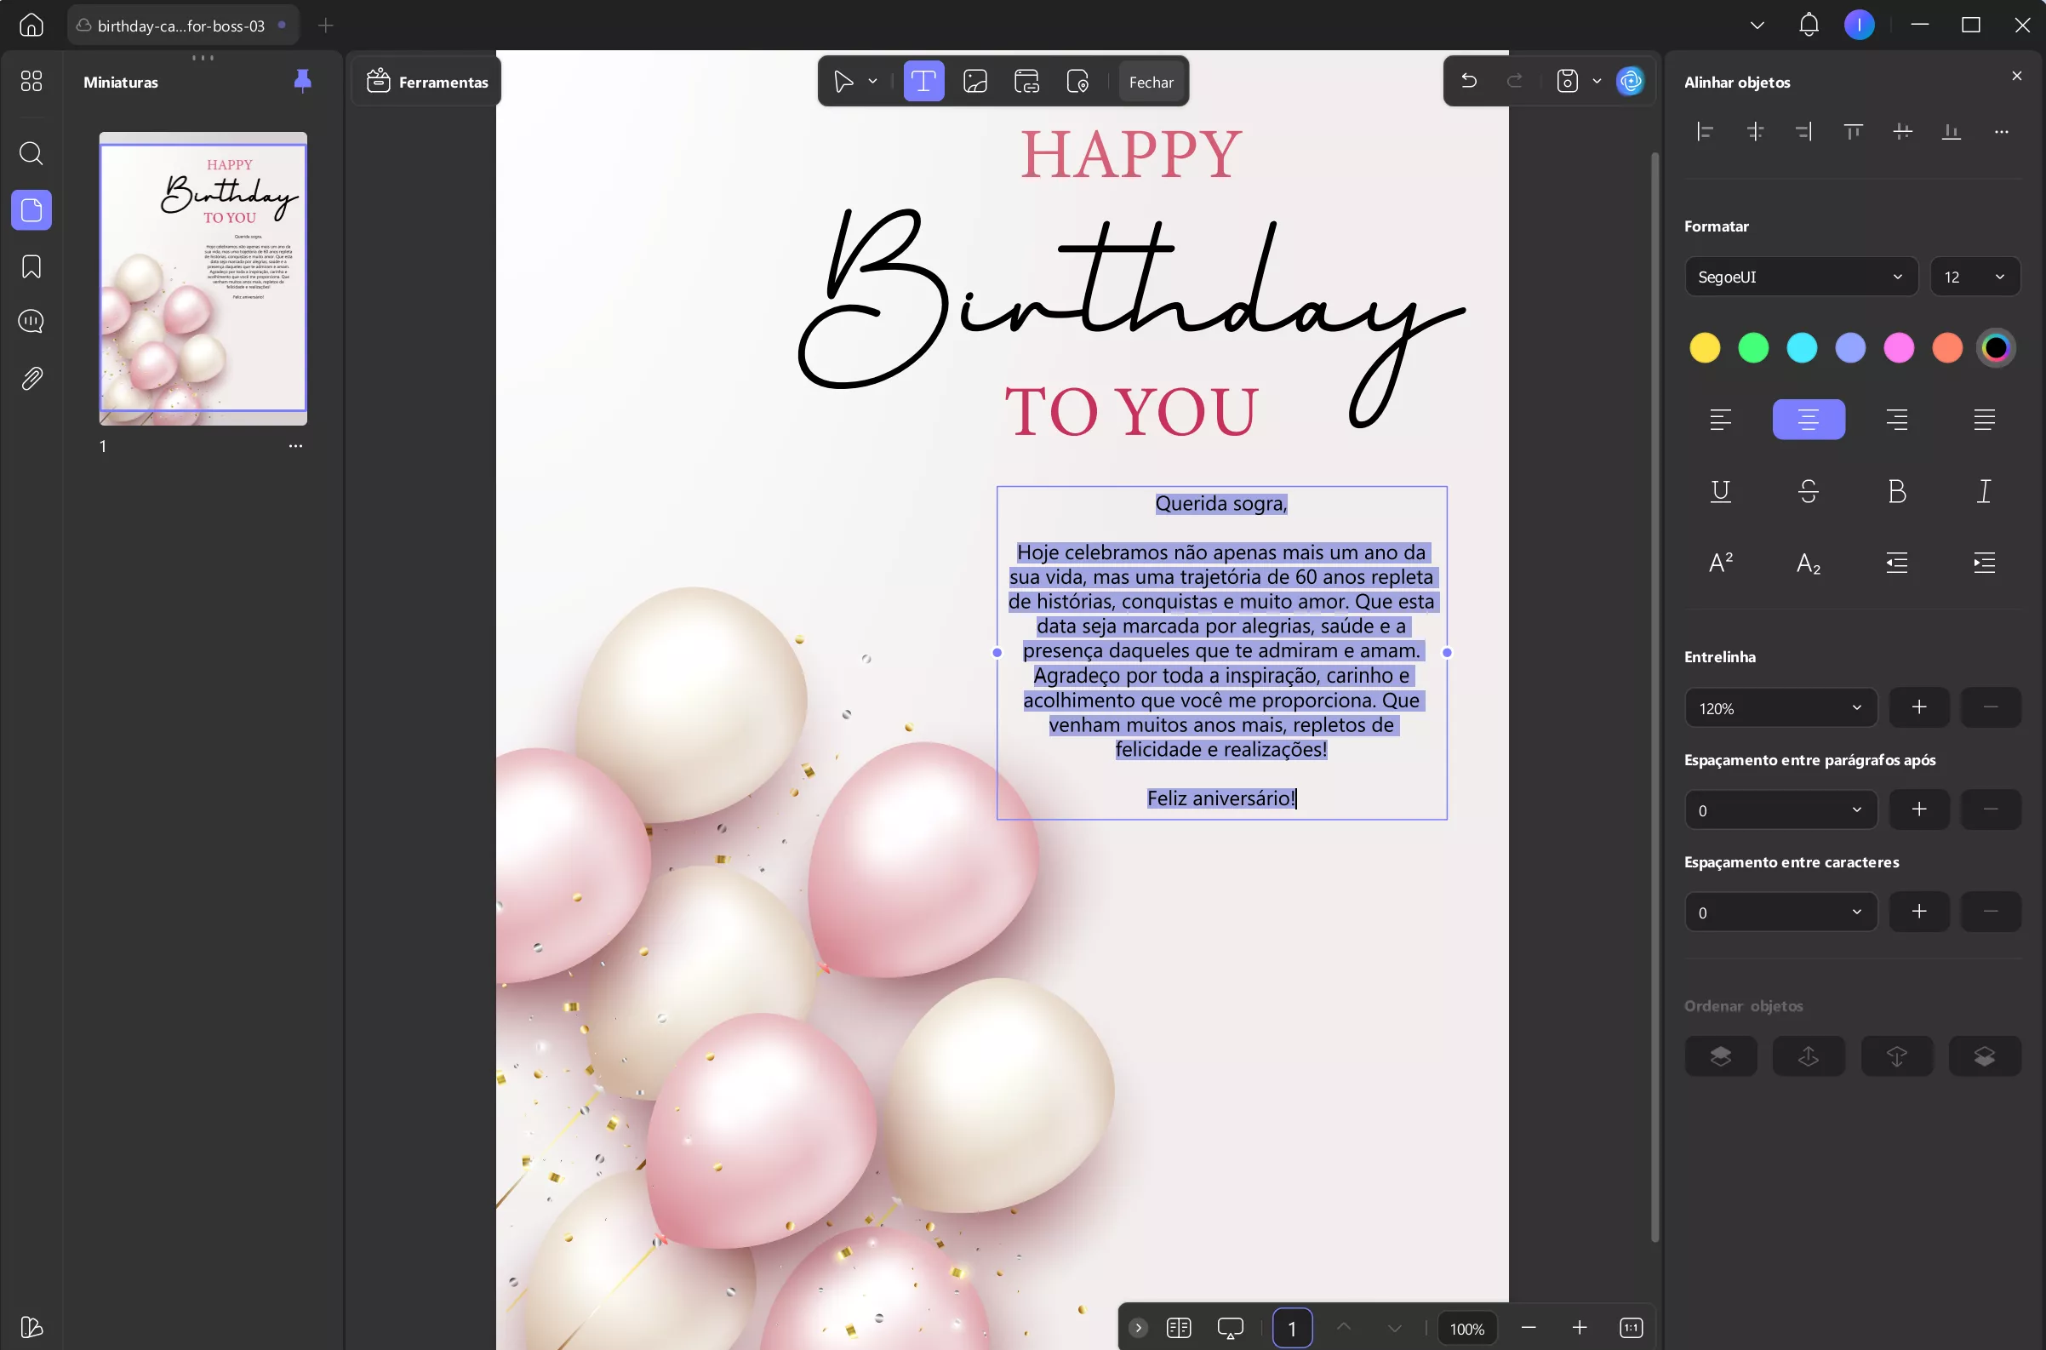The width and height of the screenshot is (2046, 1350).
Task: Close the Alinhar objetos panel
Action: point(2017,76)
